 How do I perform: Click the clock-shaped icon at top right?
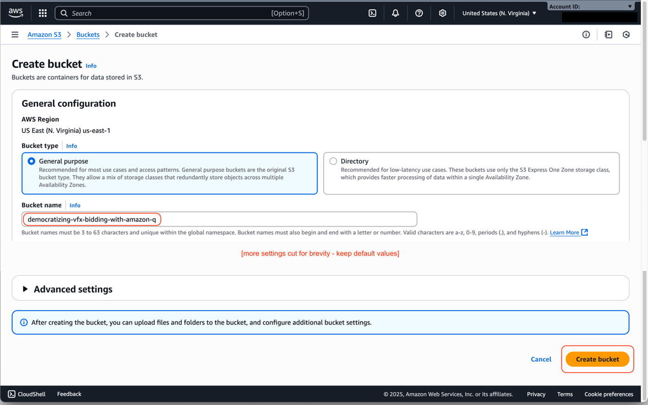[x=626, y=34]
